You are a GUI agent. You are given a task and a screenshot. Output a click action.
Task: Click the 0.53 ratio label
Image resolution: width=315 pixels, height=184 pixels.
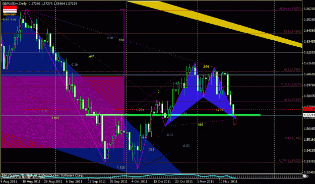(x=186, y=146)
